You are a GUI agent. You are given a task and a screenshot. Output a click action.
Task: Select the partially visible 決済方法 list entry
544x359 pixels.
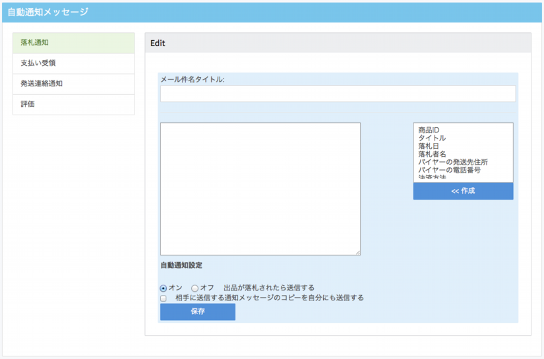[x=432, y=178]
